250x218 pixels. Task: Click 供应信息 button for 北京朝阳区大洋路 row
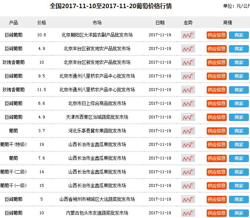216,35
